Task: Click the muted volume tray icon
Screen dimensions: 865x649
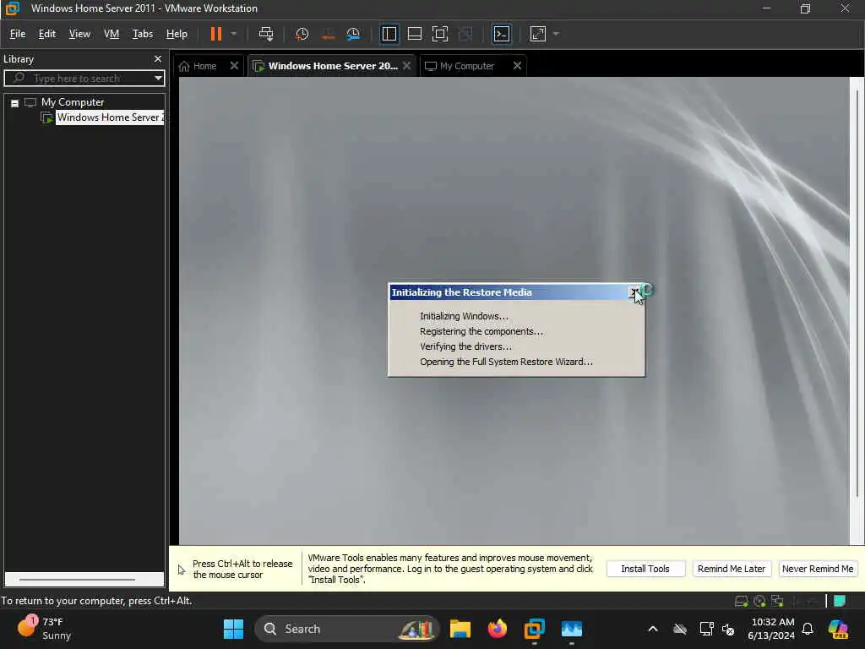Action: point(728,629)
